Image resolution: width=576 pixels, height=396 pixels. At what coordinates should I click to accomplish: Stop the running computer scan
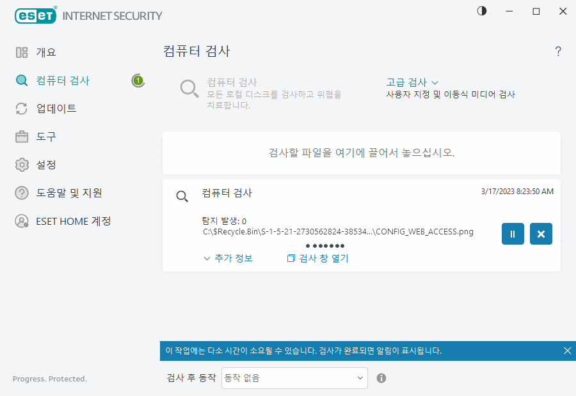(x=541, y=234)
